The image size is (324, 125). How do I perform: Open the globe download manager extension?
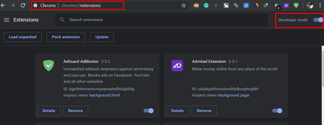point(266,5)
